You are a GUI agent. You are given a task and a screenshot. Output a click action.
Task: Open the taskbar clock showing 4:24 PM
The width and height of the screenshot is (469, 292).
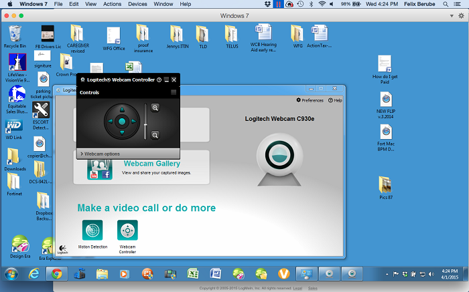(x=450, y=274)
